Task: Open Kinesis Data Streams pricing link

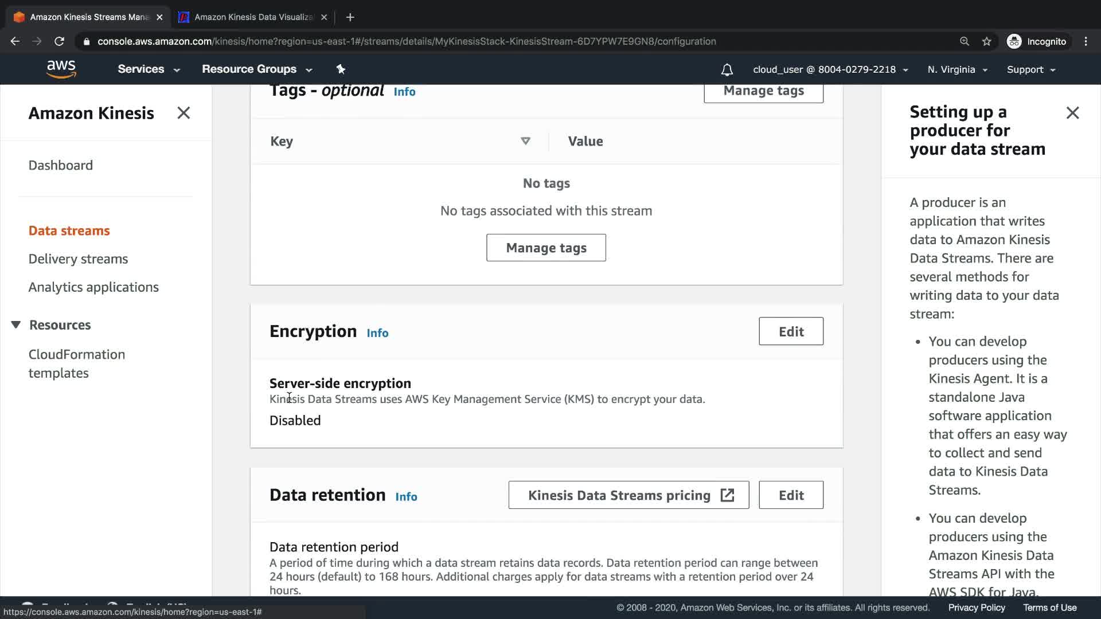Action: tap(628, 495)
